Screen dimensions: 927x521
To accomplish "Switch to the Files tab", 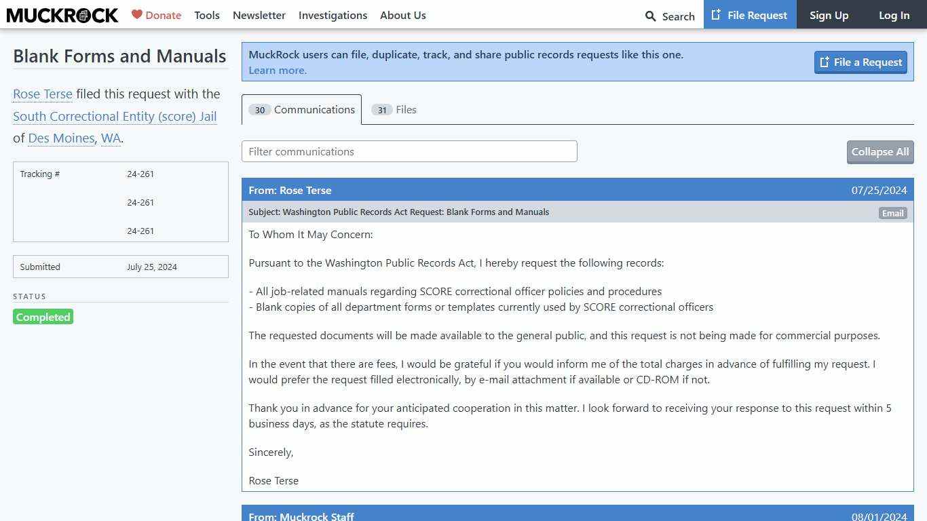I will click(394, 110).
